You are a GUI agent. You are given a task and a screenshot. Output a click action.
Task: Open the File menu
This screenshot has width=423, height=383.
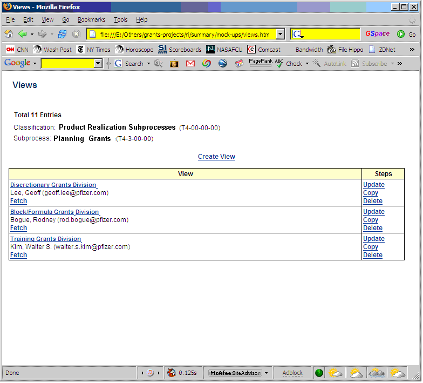click(10, 19)
